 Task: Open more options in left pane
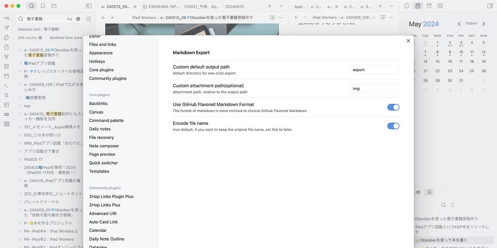pos(281,17)
